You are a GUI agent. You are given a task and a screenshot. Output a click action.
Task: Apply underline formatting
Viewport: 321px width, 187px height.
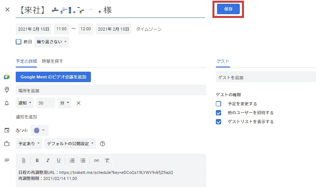tap(58, 160)
